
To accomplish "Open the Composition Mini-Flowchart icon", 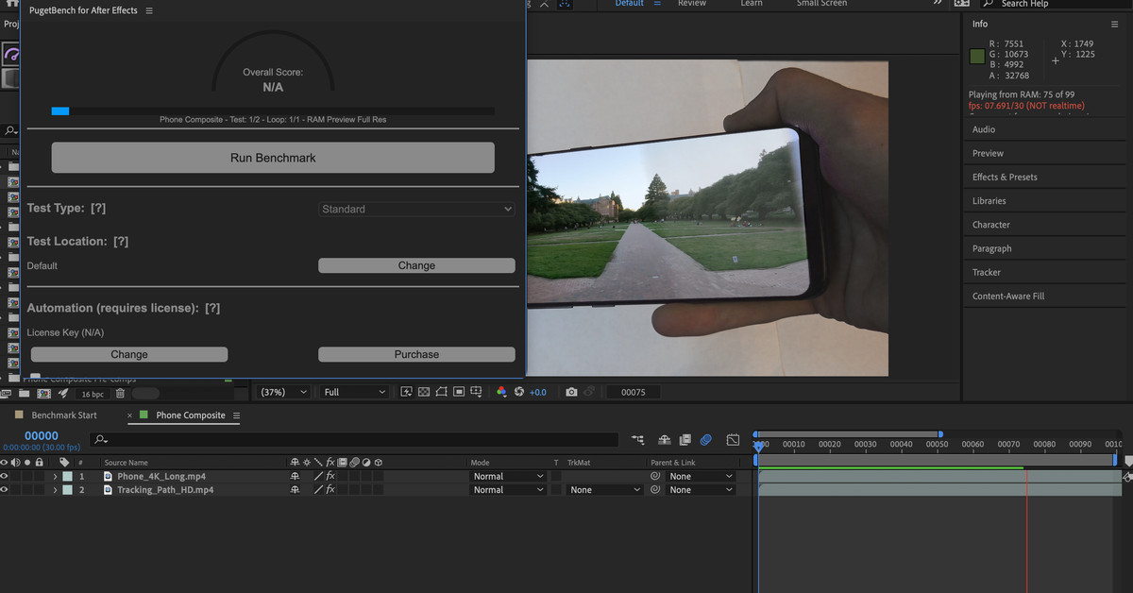I will point(638,440).
